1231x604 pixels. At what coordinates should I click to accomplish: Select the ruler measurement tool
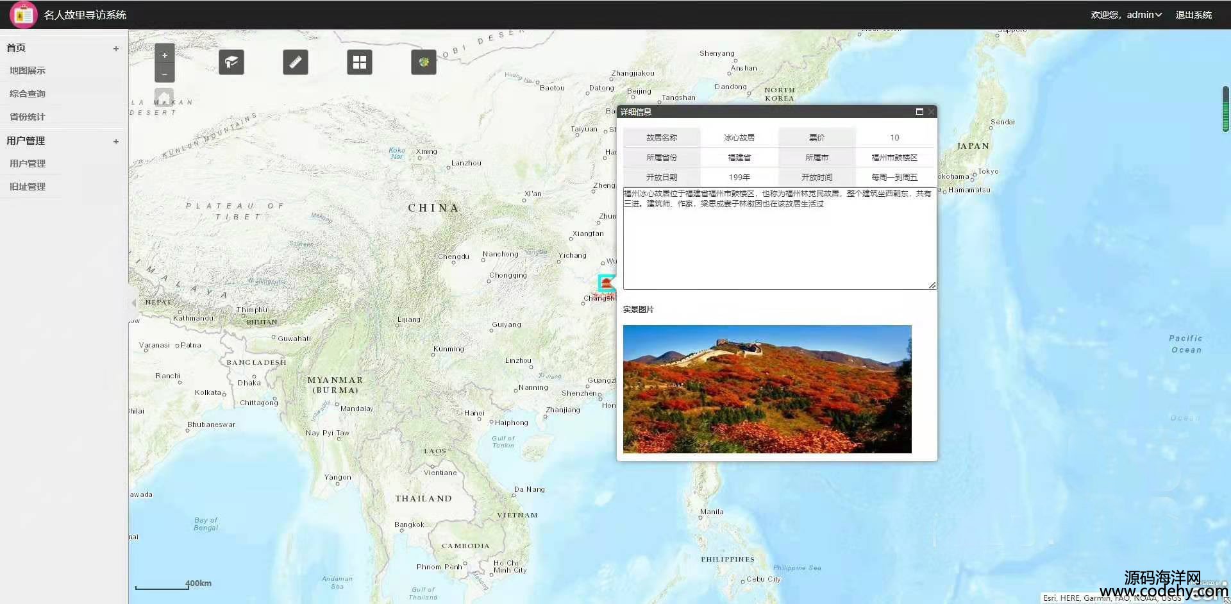tap(296, 62)
